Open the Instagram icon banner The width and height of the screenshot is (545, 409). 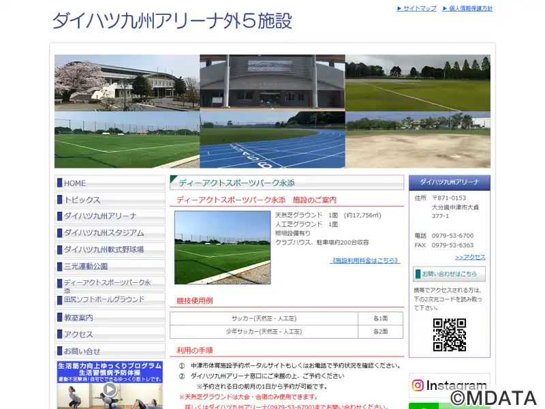pyautogui.click(x=449, y=385)
